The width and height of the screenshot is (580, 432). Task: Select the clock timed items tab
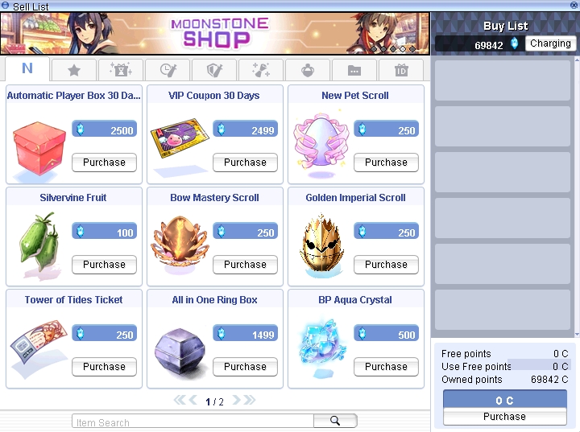(x=168, y=70)
